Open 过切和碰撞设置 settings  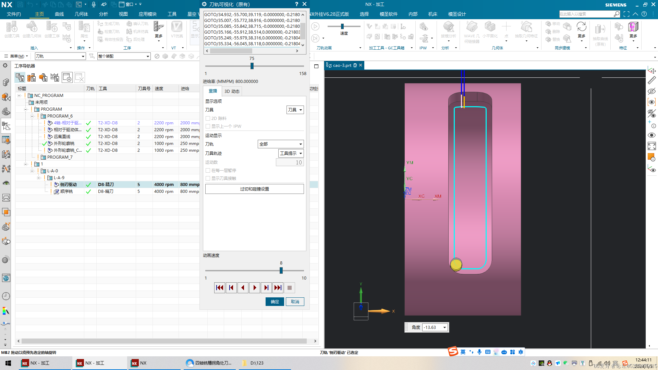[255, 189]
